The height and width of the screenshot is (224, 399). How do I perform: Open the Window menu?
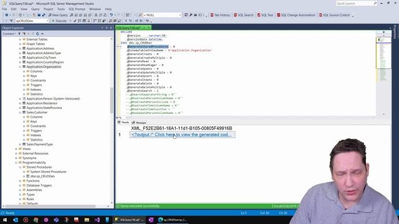tap(95, 9)
